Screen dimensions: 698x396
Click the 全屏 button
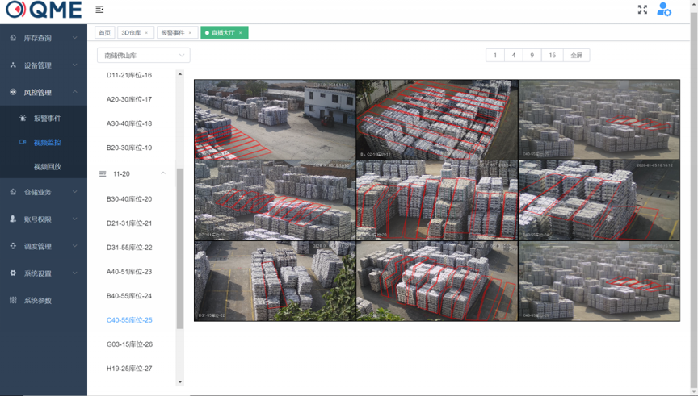click(576, 56)
